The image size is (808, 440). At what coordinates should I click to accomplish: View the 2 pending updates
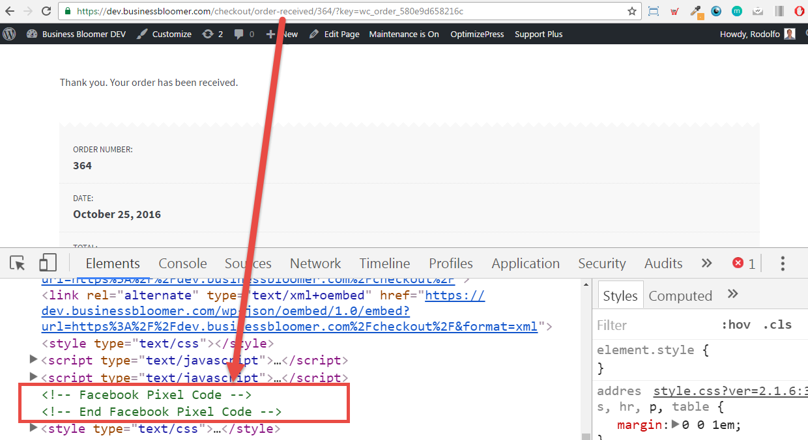tap(212, 34)
